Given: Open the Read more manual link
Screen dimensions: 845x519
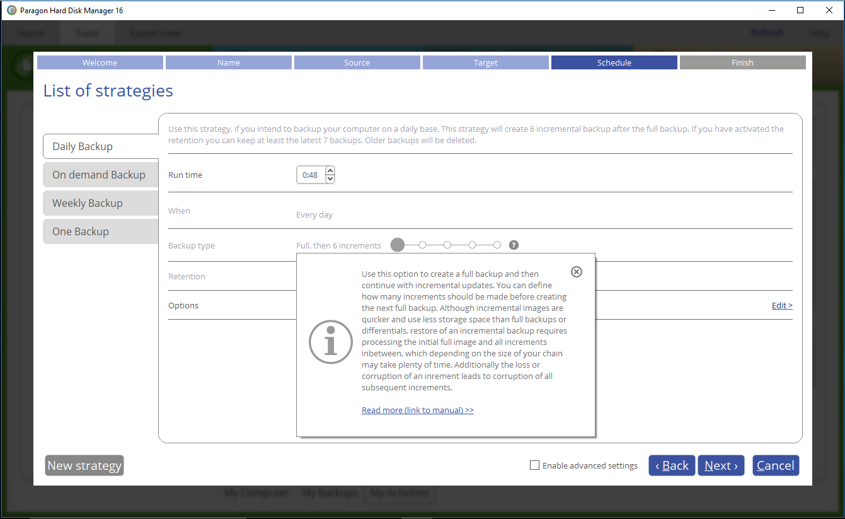Looking at the screenshot, I should pos(417,409).
